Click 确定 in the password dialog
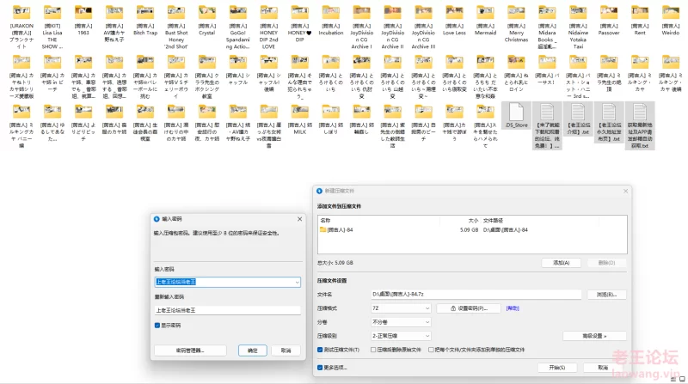688x384 pixels. coord(253,350)
